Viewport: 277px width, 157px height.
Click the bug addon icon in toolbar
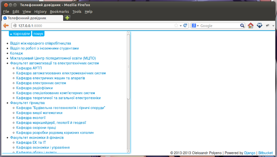coord(268,26)
